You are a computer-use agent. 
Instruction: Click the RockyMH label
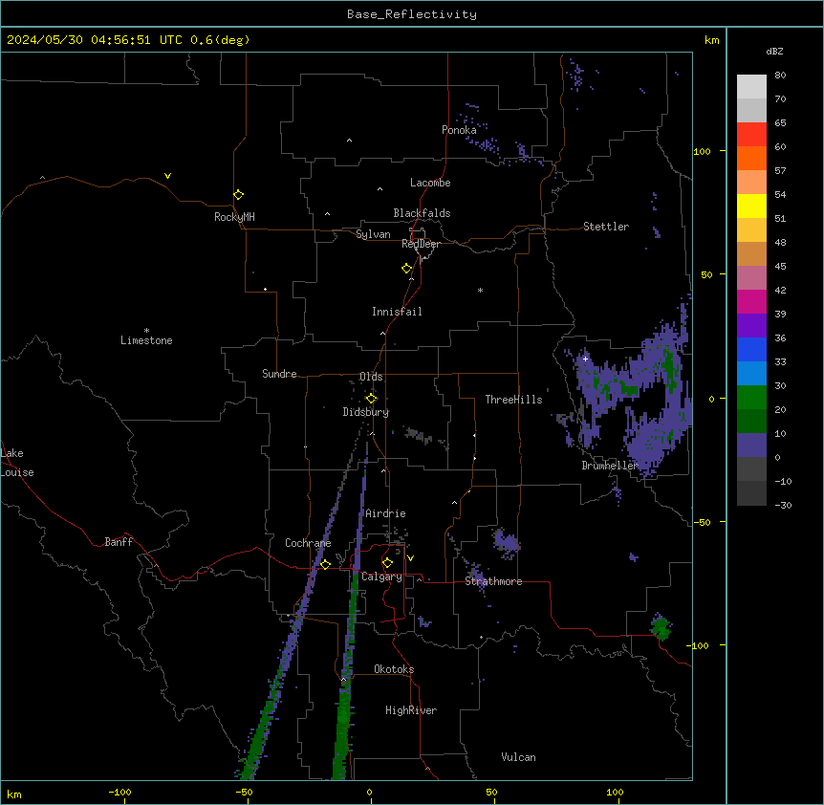pyautogui.click(x=234, y=217)
